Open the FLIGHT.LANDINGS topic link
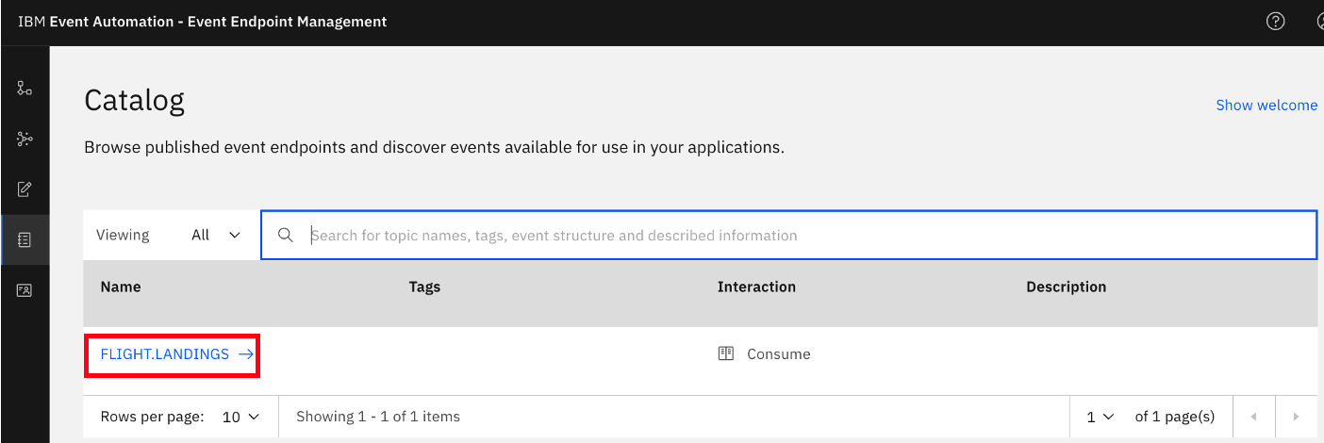The height and width of the screenshot is (443, 1324). point(165,354)
